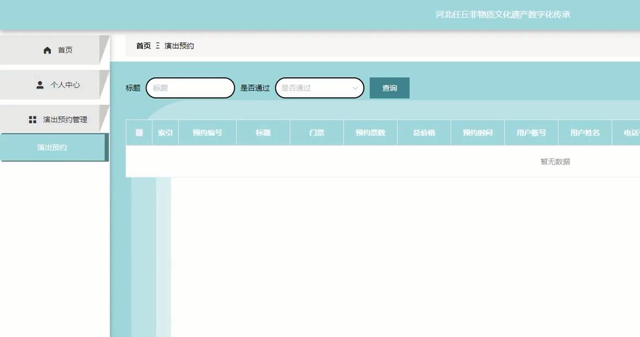
Task: Click 首页 breadcrumb link
Action: click(143, 46)
